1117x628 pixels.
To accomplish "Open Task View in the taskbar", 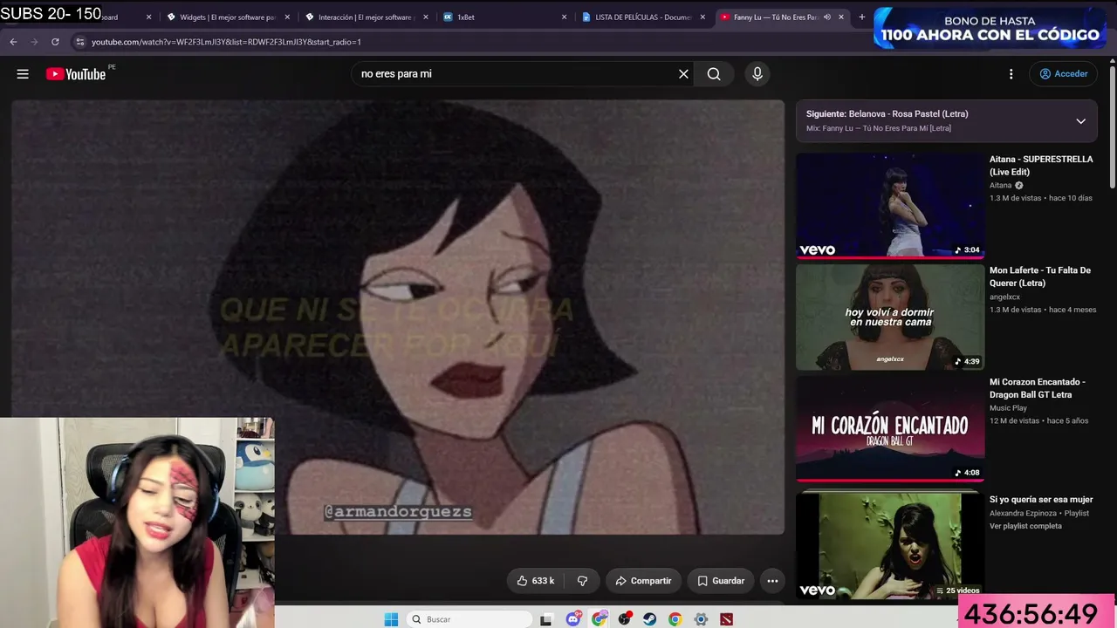I will point(546,619).
